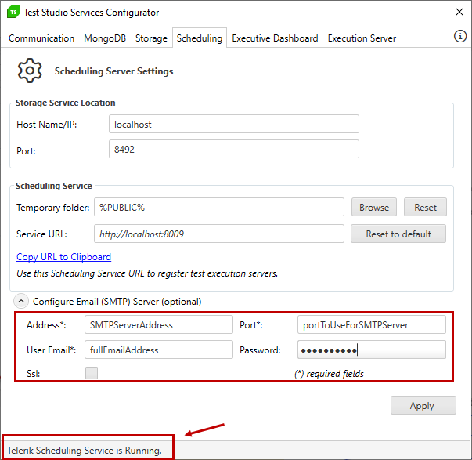Click the 'Password:' label
The width and height of the screenshot is (472, 460).
tap(260, 350)
